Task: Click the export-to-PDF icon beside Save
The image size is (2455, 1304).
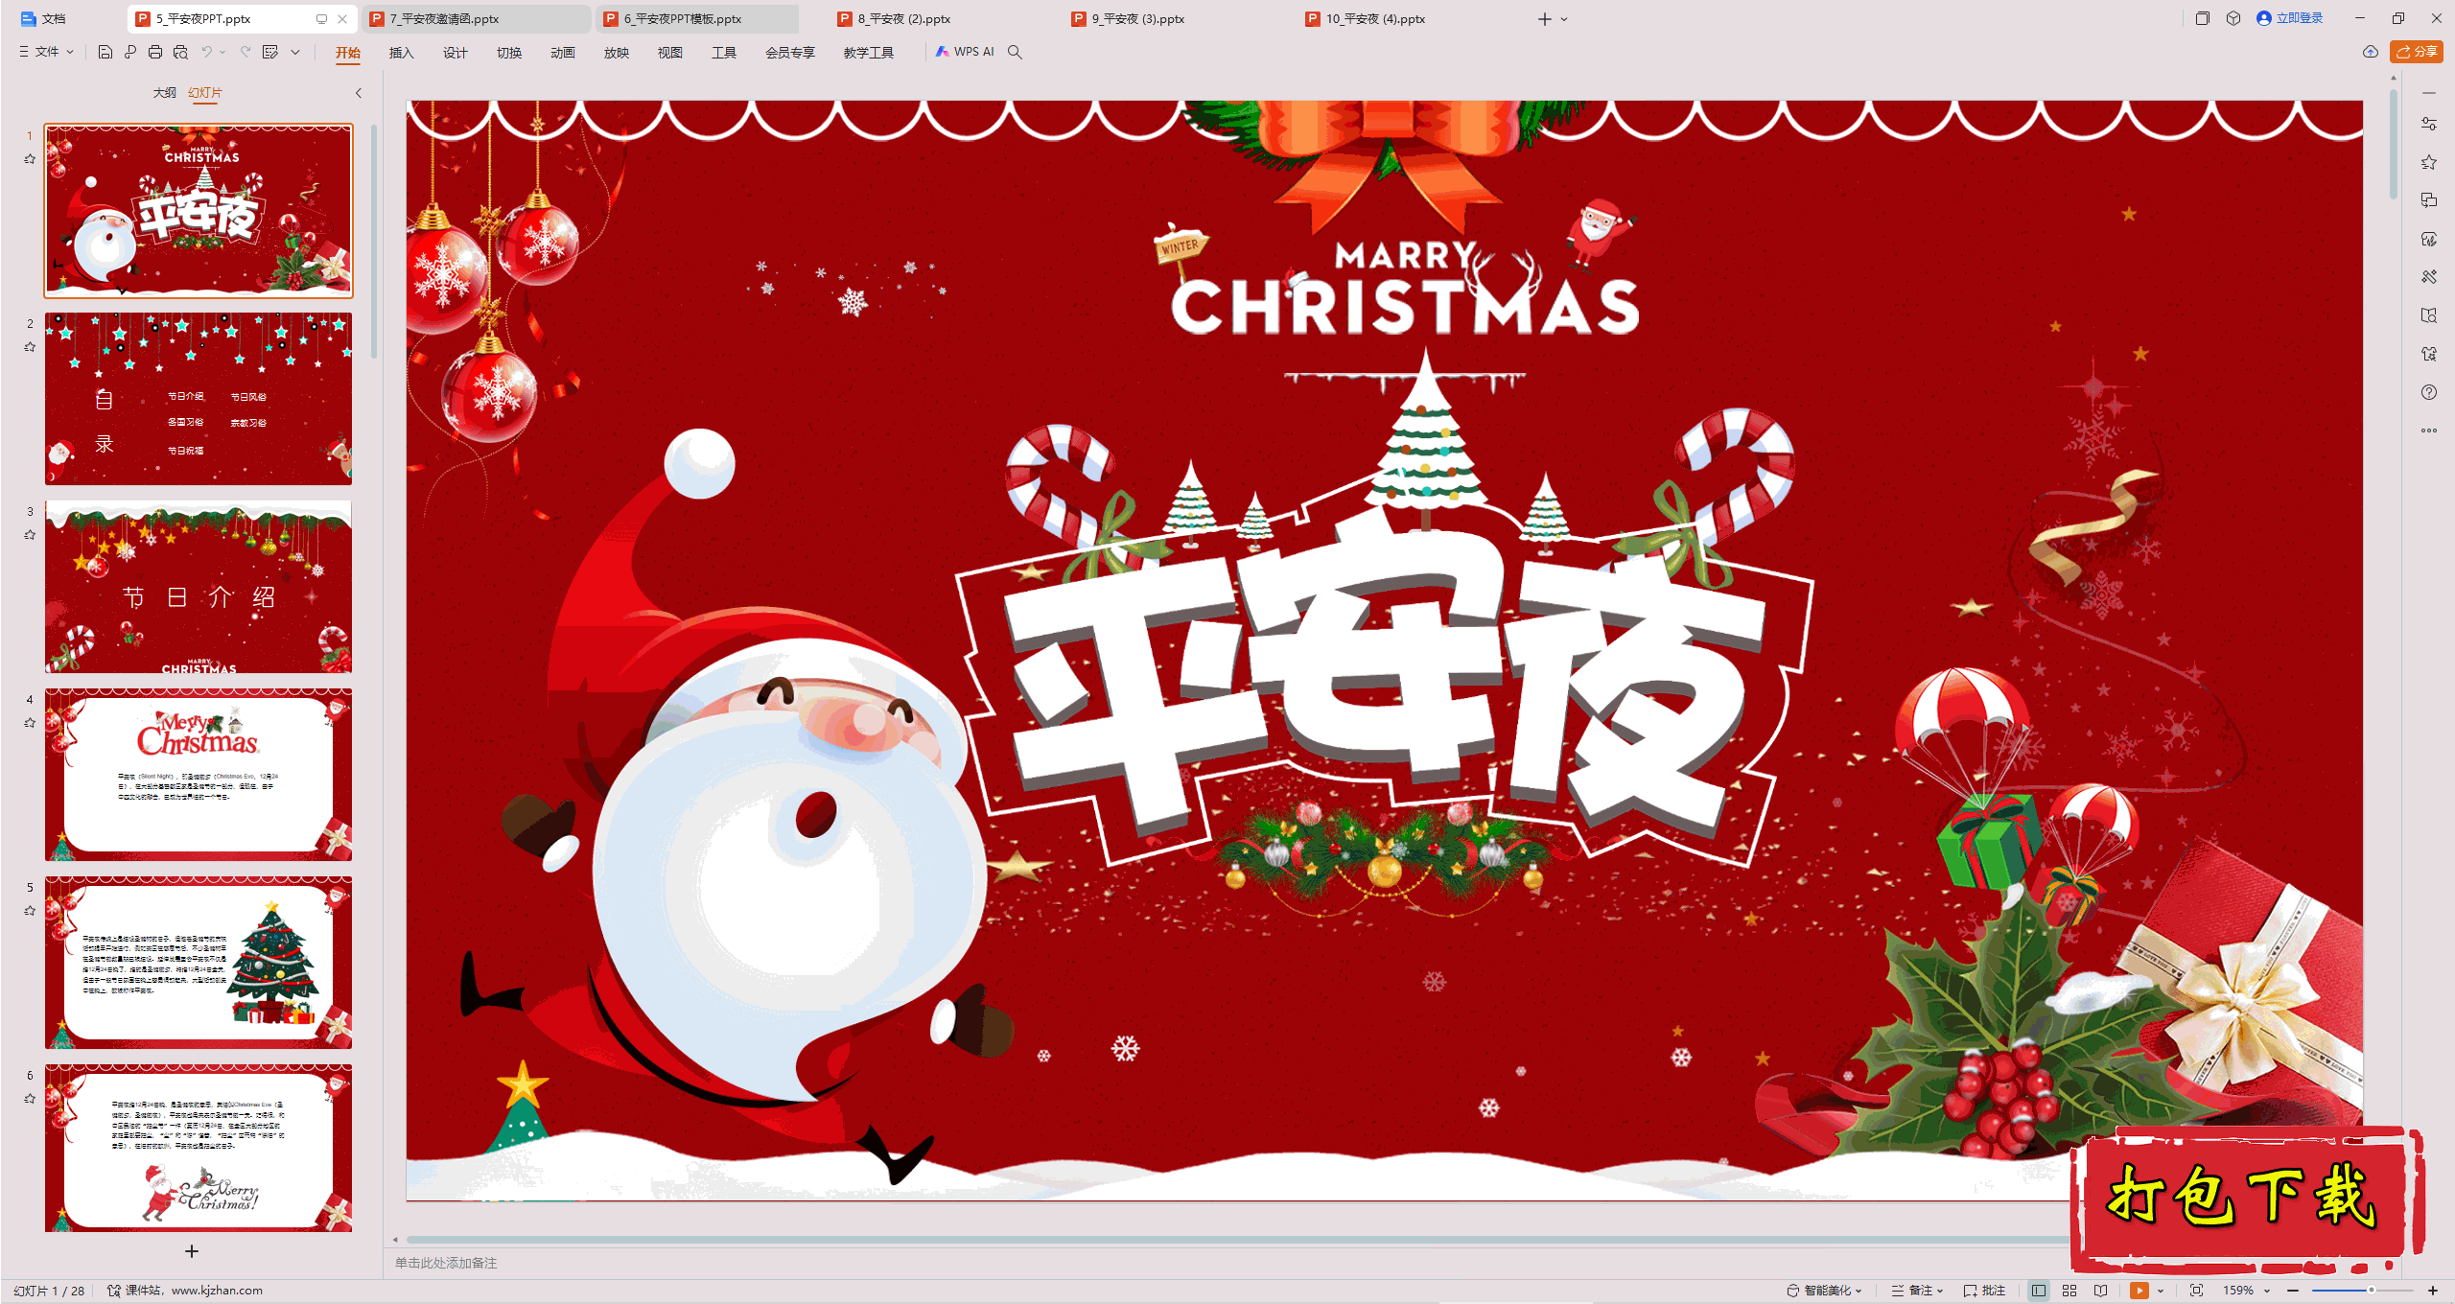Action: pos(130,52)
